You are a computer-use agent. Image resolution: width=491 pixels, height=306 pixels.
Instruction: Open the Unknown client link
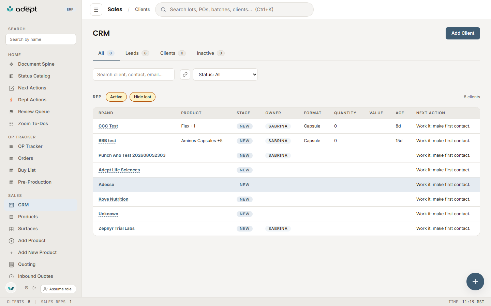[x=108, y=214]
